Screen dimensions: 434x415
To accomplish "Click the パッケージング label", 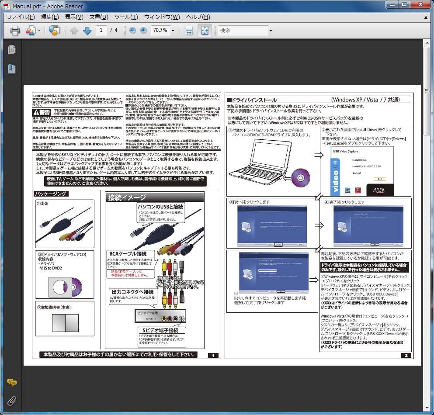I will (51, 194).
